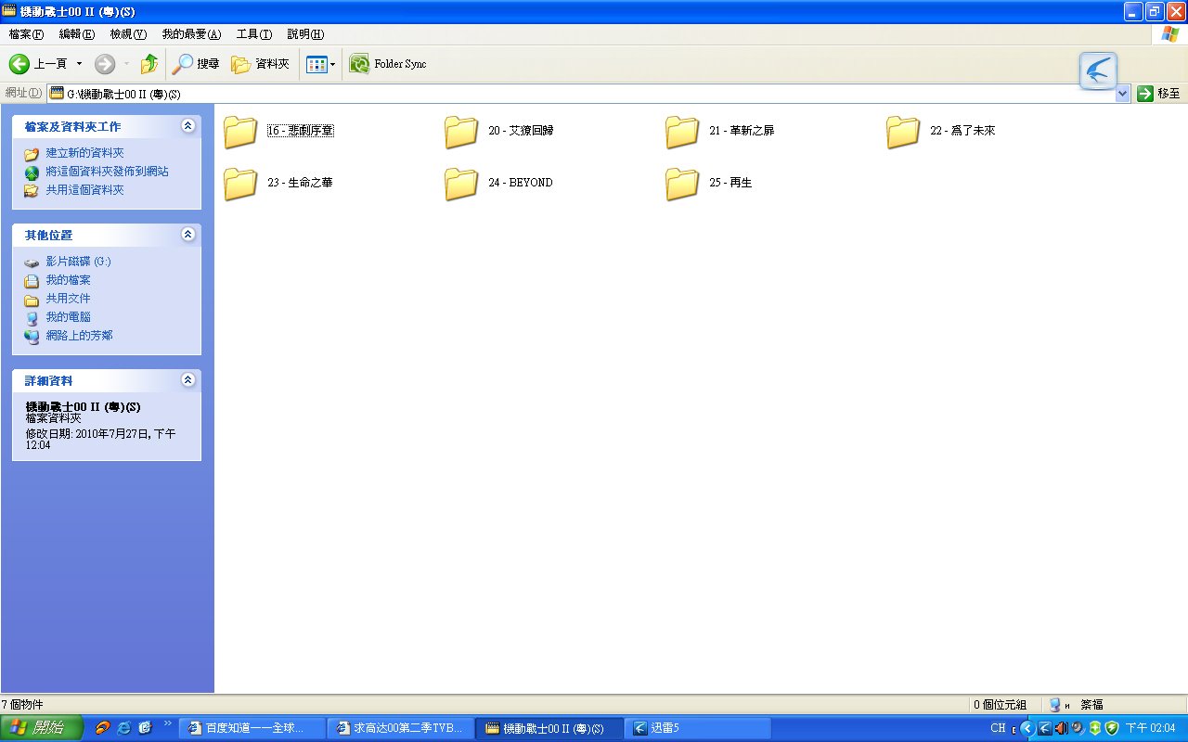Open the 工具(T) menu

[x=254, y=34]
